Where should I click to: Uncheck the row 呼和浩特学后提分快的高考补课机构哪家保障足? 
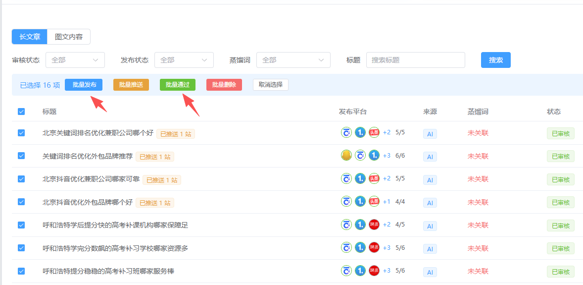21,225
